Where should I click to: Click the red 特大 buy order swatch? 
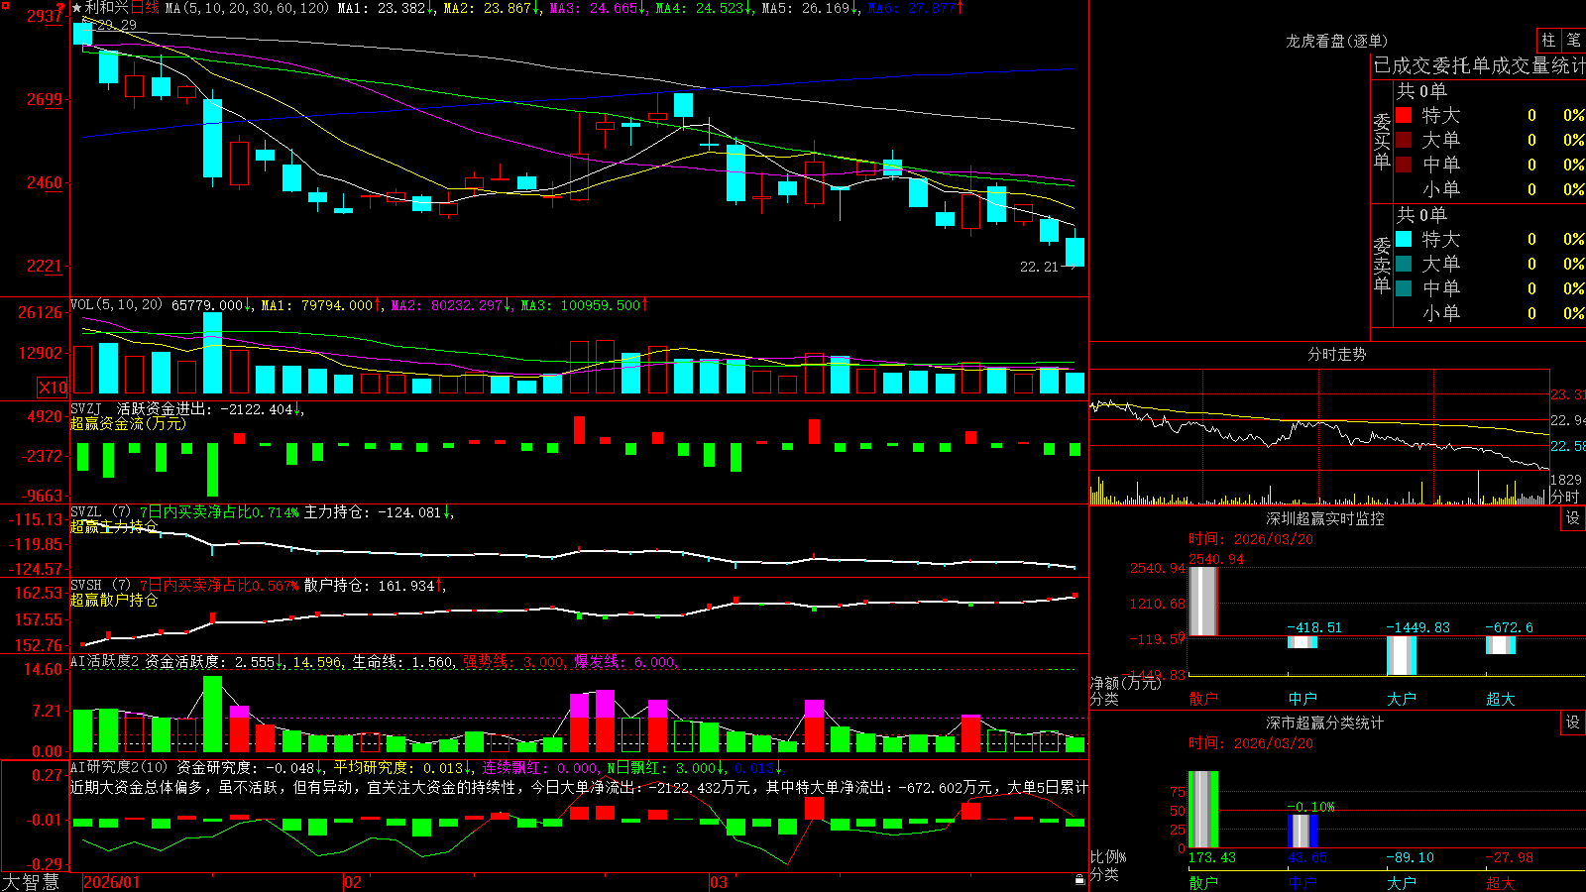click(x=1404, y=115)
